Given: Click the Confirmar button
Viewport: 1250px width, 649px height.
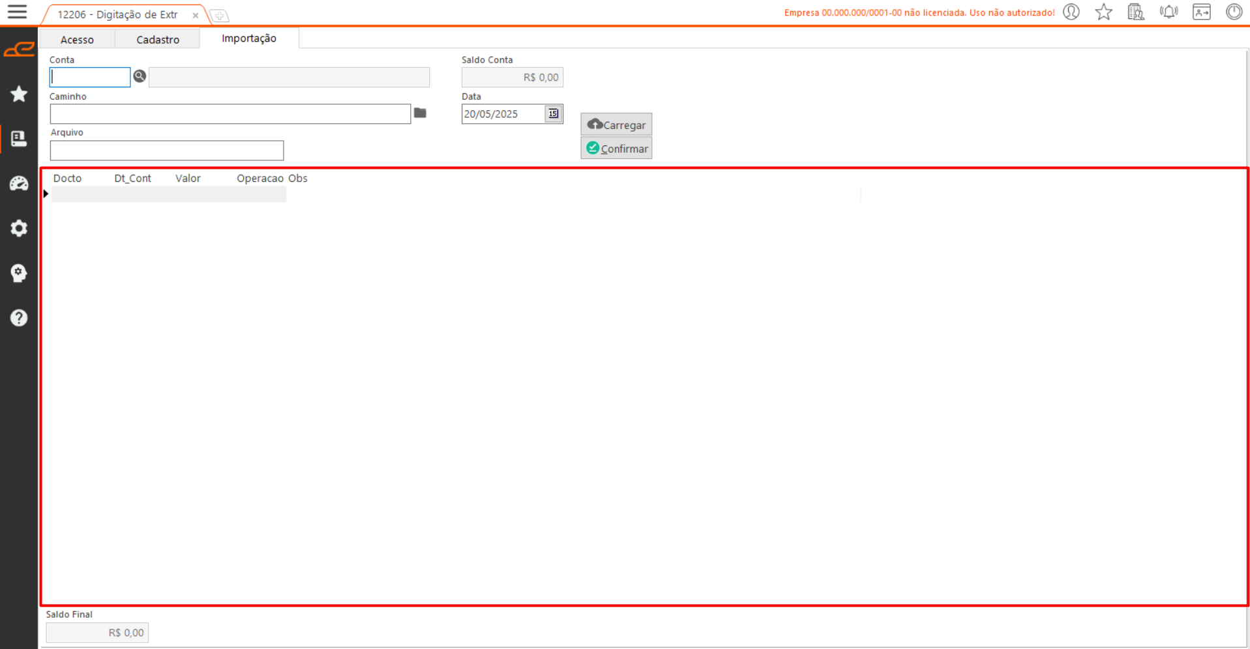Looking at the screenshot, I should point(616,149).
